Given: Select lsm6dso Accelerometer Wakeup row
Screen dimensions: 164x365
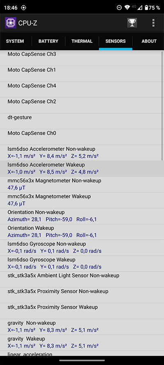Looking at the screenshot, I should (82, 168).
